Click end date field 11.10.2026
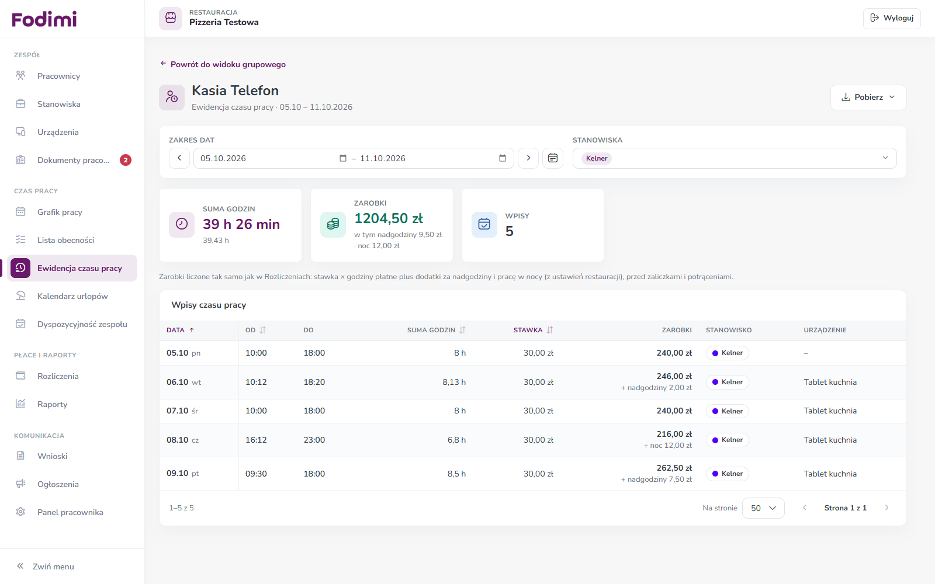The image size is (935, 584). click(383, 158)
